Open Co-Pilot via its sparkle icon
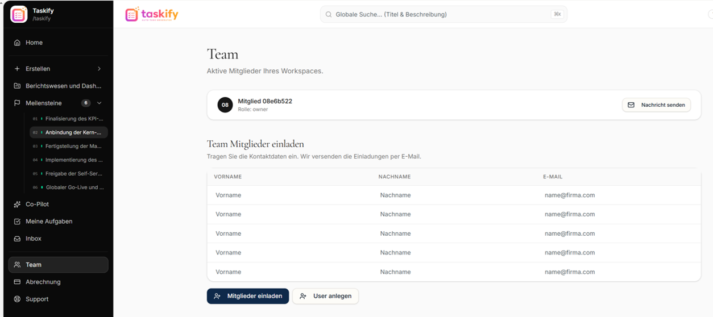Viewport: 713px width, 317px height. [x=17, y=204]
